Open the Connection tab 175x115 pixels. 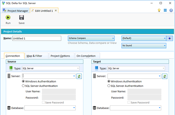14,56
